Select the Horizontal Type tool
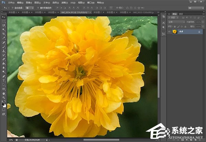Viewport: 206px width, 142px height. pos(4,80)
